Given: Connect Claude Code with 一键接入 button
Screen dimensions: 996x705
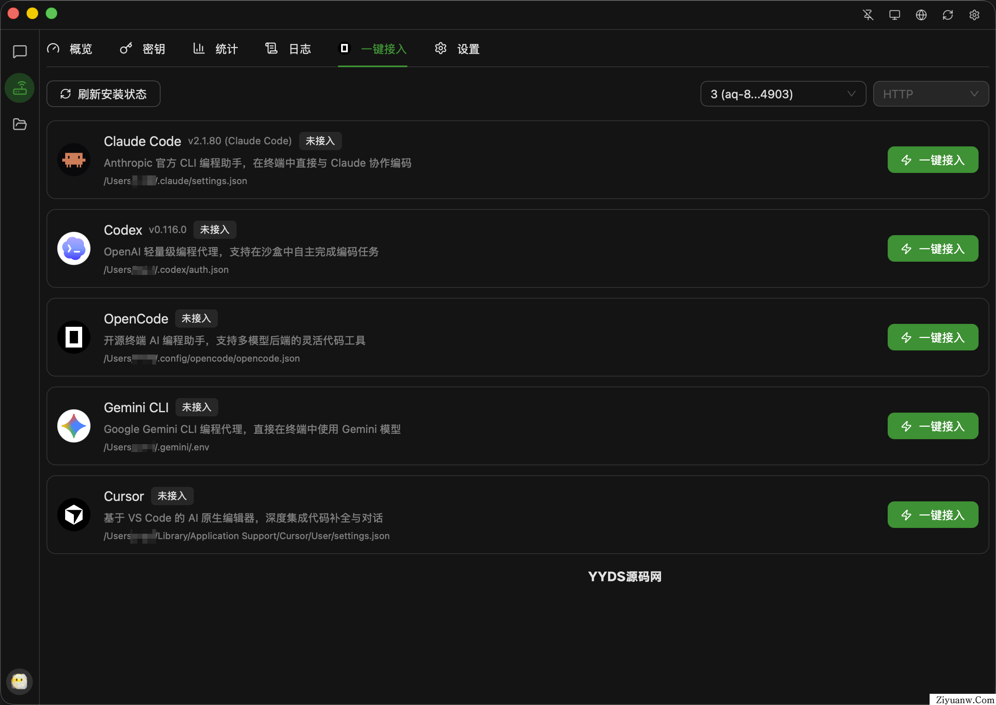Looking at the screenshot, I should pos(933,160).
